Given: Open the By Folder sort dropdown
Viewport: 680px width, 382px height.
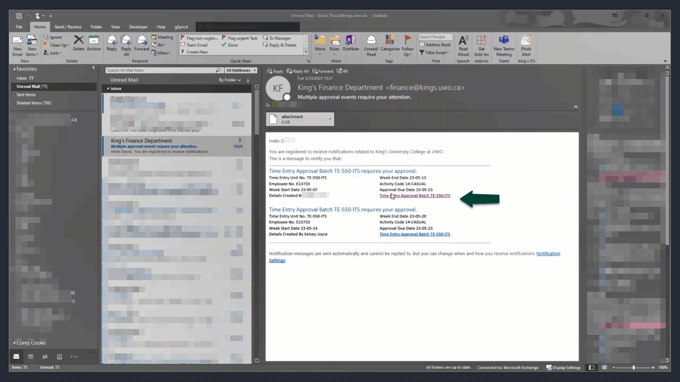Looking at the screenshot, I should (229, 80).
